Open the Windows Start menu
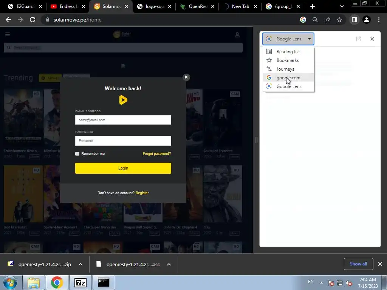The image size is (387, 290). point(10,282)
